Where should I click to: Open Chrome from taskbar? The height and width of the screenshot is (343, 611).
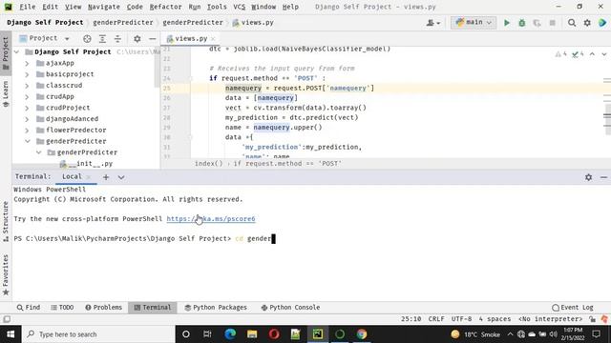pyautogui.click(x=361, y=334)
